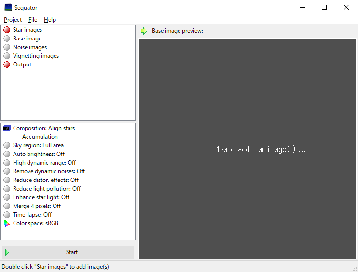Toggle the Auto brightness indicator circle

coord(7,154)
